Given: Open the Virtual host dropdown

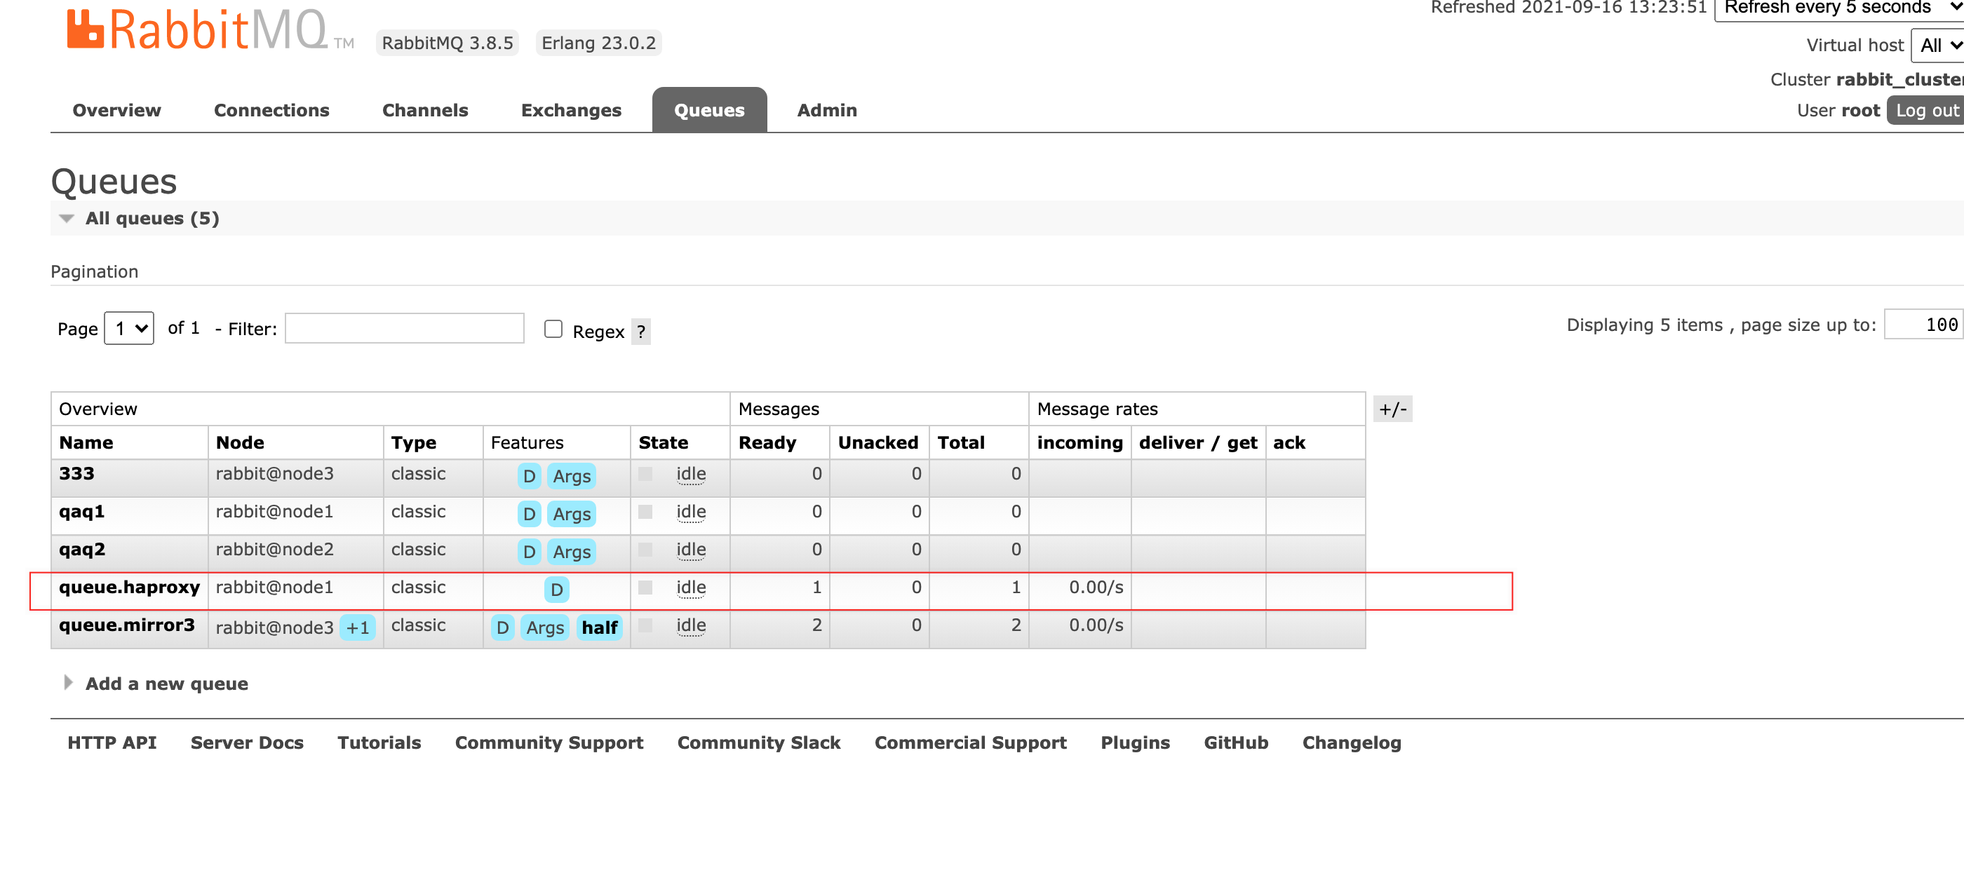Looking at the screenshot, I should point(1937,46).
